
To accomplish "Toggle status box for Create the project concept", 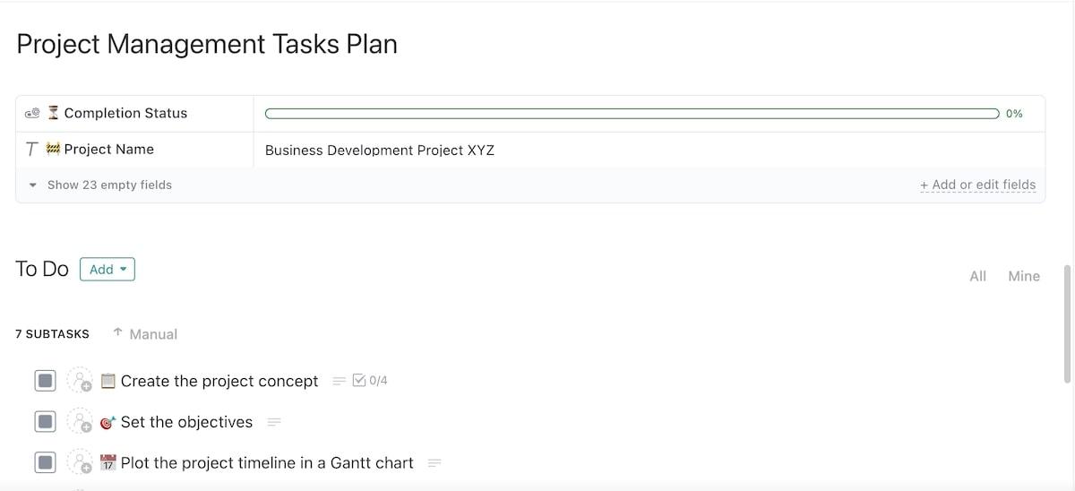I will click(x=45, y=381).
